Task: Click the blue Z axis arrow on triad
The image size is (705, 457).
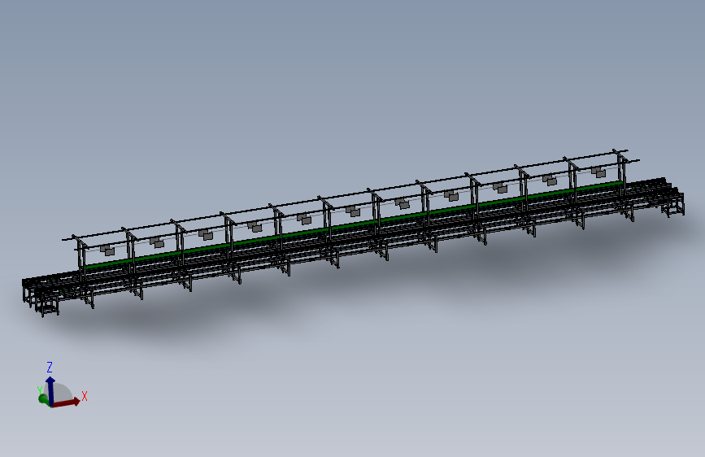Action: pyautogui.click(x=50, y=391)
